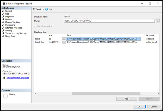
Task: Open the Change Tracking page
Action: (12, 22)
